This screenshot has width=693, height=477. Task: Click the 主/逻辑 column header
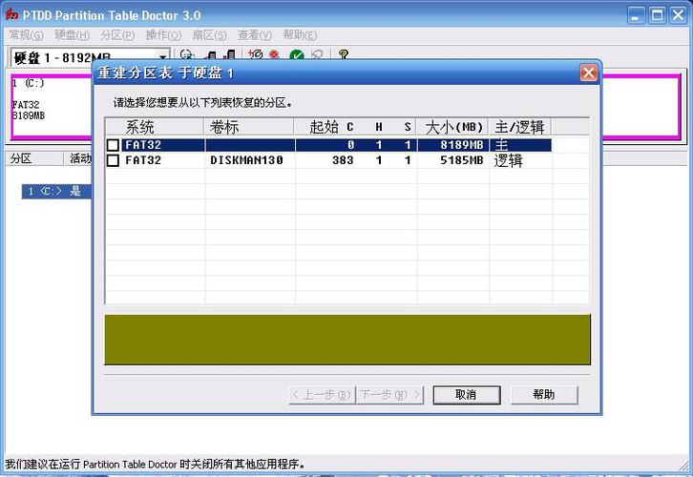[x=519, y=127]
